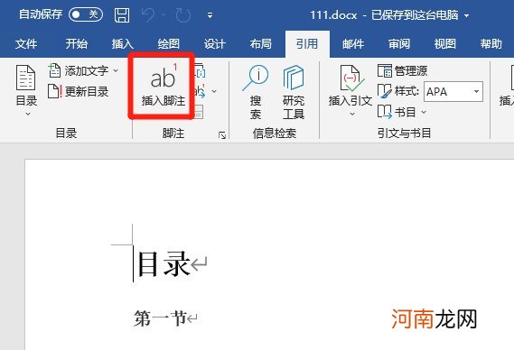Click the 插入脚注 ab icon
Image resolution: width=514 pixels, height=350 pixels.
[x=163, y=78]
